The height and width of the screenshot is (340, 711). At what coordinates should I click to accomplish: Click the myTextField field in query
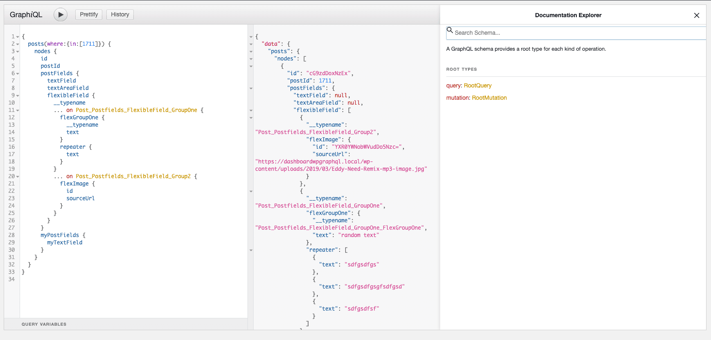[x=65, y=242]
